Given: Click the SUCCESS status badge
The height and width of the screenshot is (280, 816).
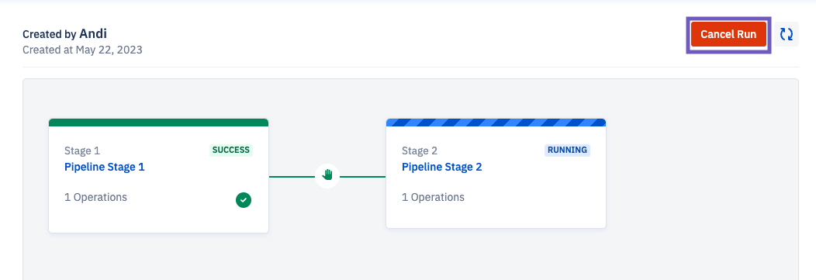Looking at the screenshot, I should point(231,150).
